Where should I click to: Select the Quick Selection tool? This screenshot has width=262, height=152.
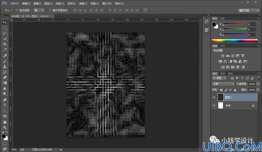coord(5,39)
